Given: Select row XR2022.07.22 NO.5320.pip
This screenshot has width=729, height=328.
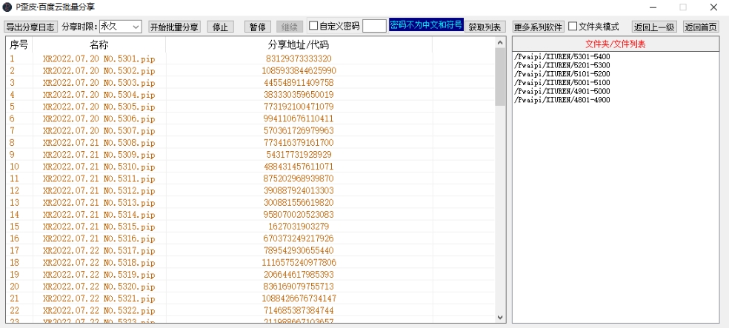Looking at the screenshot, I should (x=250, y=287).
